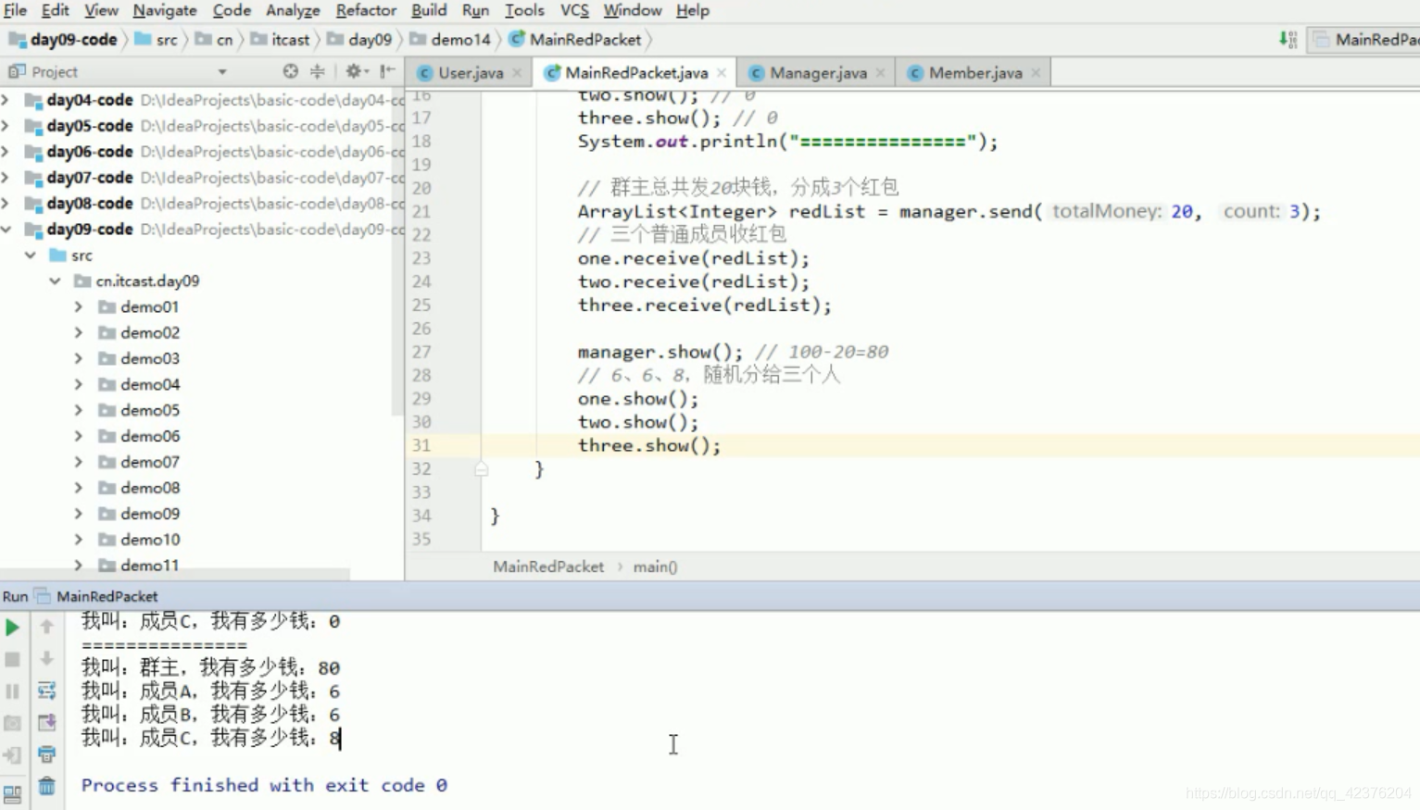Open the VCS menu
The width and height of the screenshot is (1420, 810).
[574, 10]
